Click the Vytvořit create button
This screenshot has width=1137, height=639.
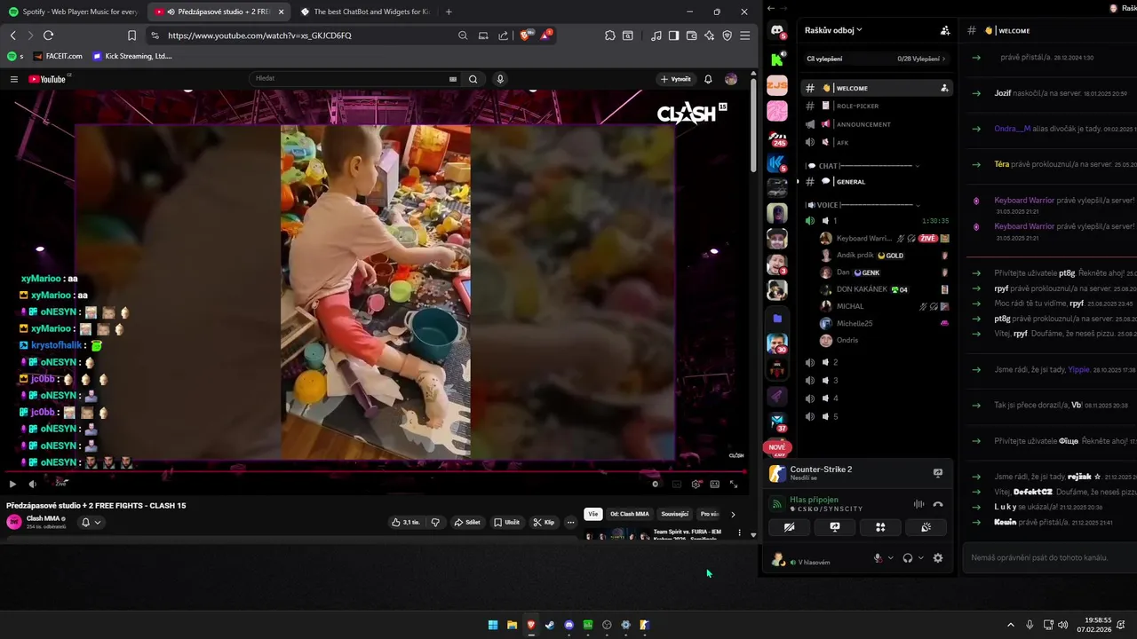[675, 79]
